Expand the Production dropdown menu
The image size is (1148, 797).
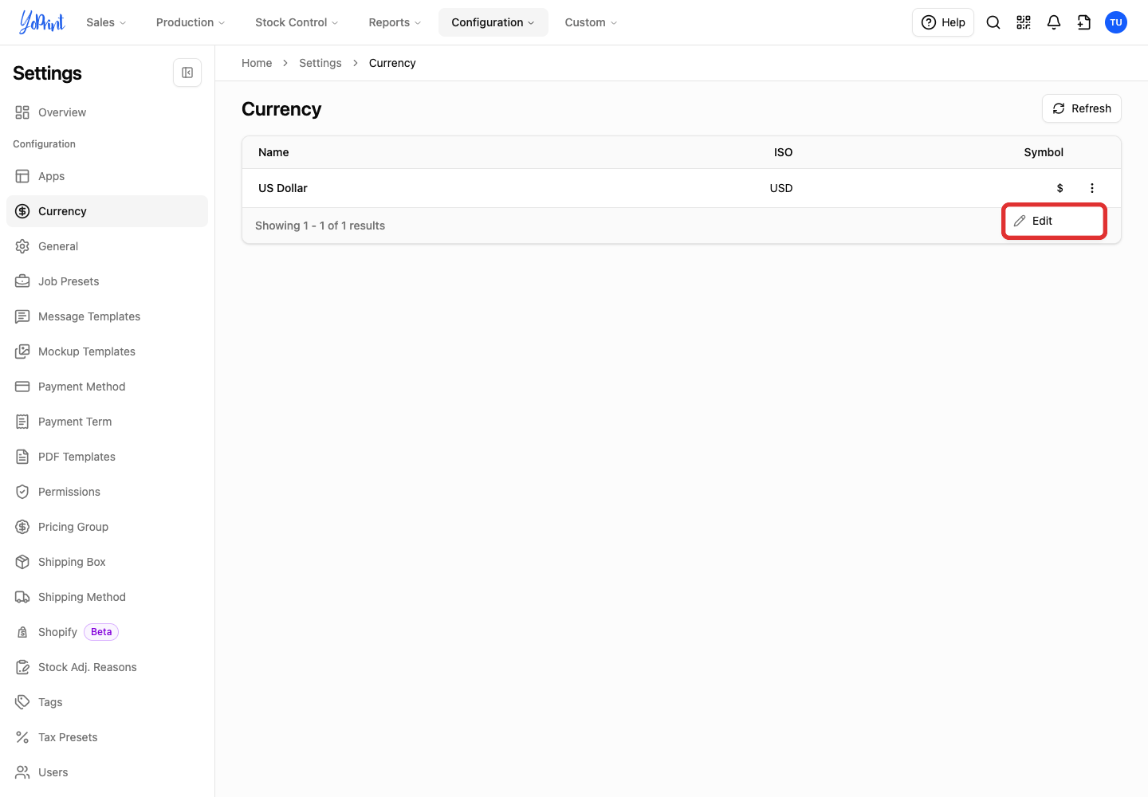pos(191,22)
